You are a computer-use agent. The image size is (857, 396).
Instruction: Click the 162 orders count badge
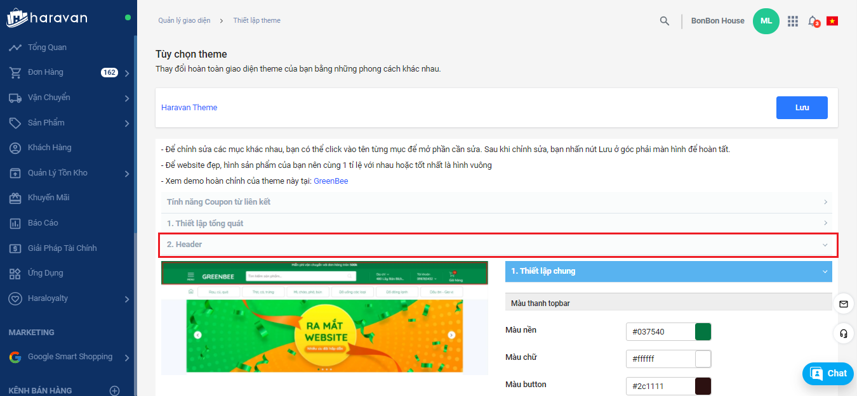point(109,73)
